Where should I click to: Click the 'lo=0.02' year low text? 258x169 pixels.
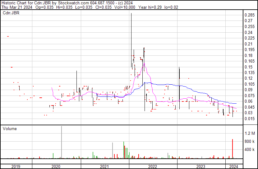tap(171, 7)
